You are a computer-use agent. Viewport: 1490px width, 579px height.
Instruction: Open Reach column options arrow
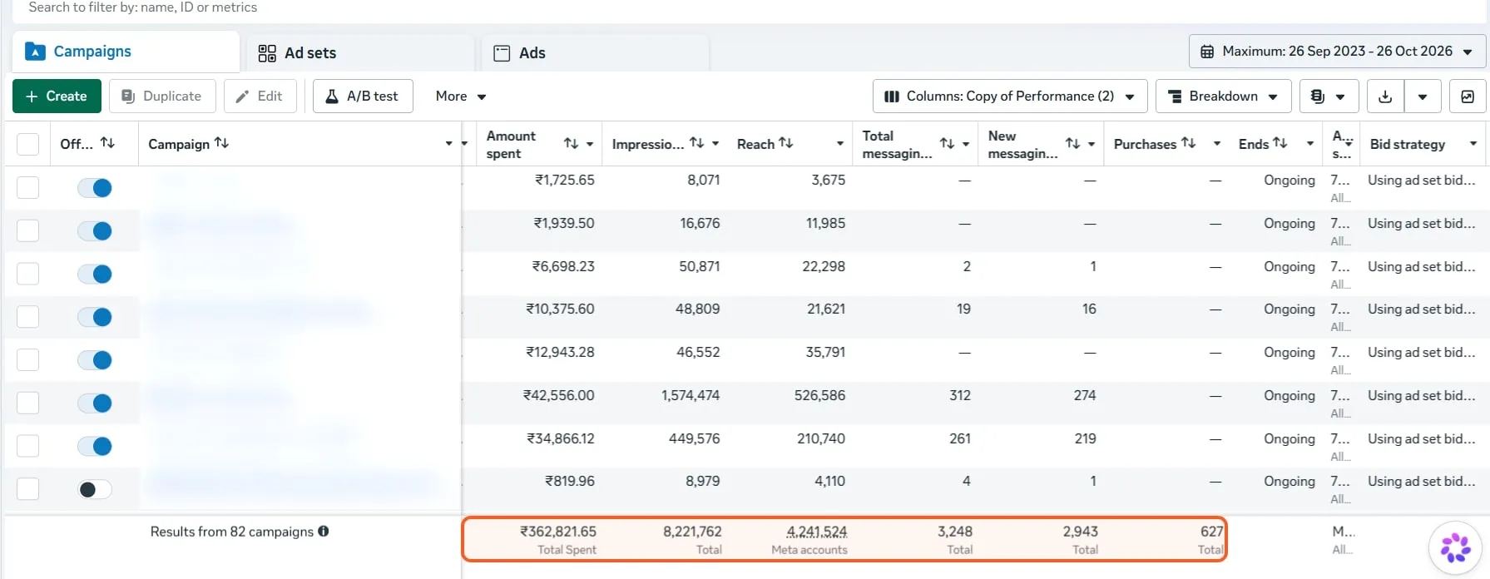[x=840, y=144]
